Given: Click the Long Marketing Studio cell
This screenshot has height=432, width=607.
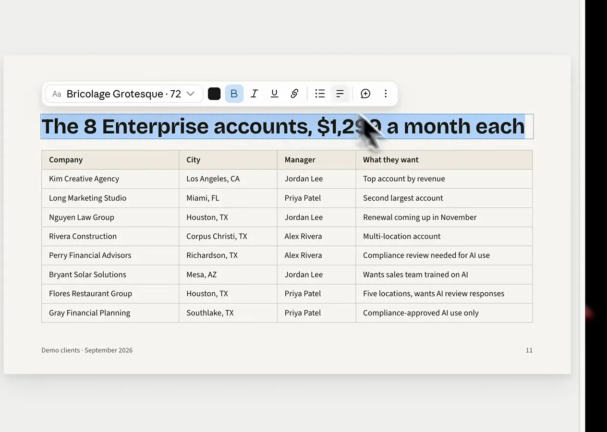Looking at the screenshot, I should [x=110, y=198].
